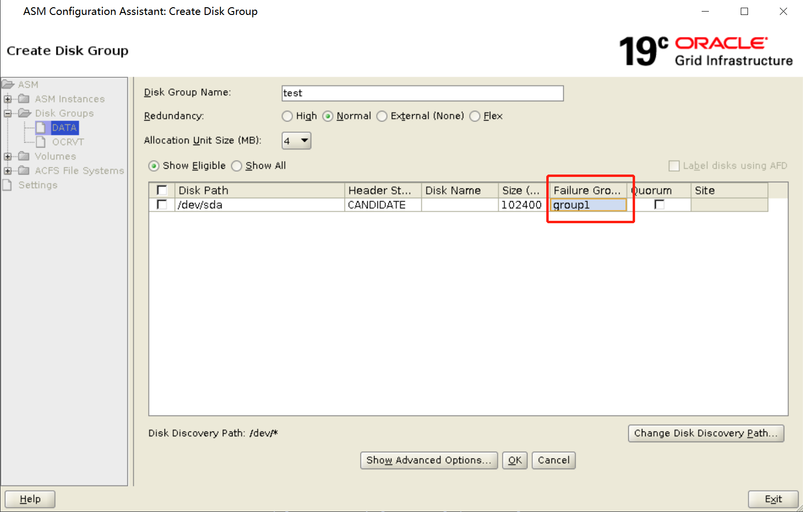Edit the group1 Failure Group value
The image size is (803, 512).
(588, 204)
